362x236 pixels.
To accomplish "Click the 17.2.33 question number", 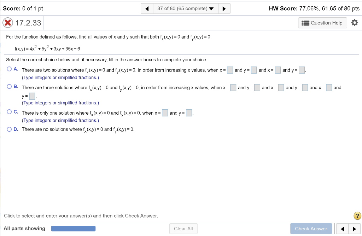I will coord(28,23).
